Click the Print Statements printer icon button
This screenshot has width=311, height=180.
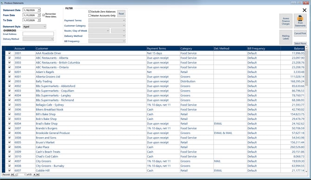click(300, 21)
